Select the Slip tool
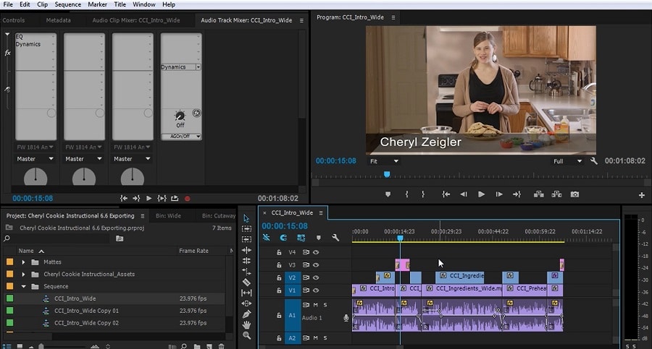Viewport: 652px width, 349px height. click(246, 293)
